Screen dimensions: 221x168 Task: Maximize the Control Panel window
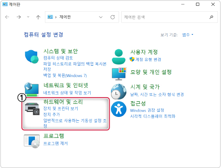pos(198,4)
